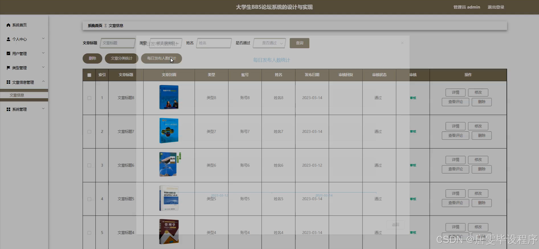
Task: Click cover thumbnail of 文章标题7
Action: (169, 131)
